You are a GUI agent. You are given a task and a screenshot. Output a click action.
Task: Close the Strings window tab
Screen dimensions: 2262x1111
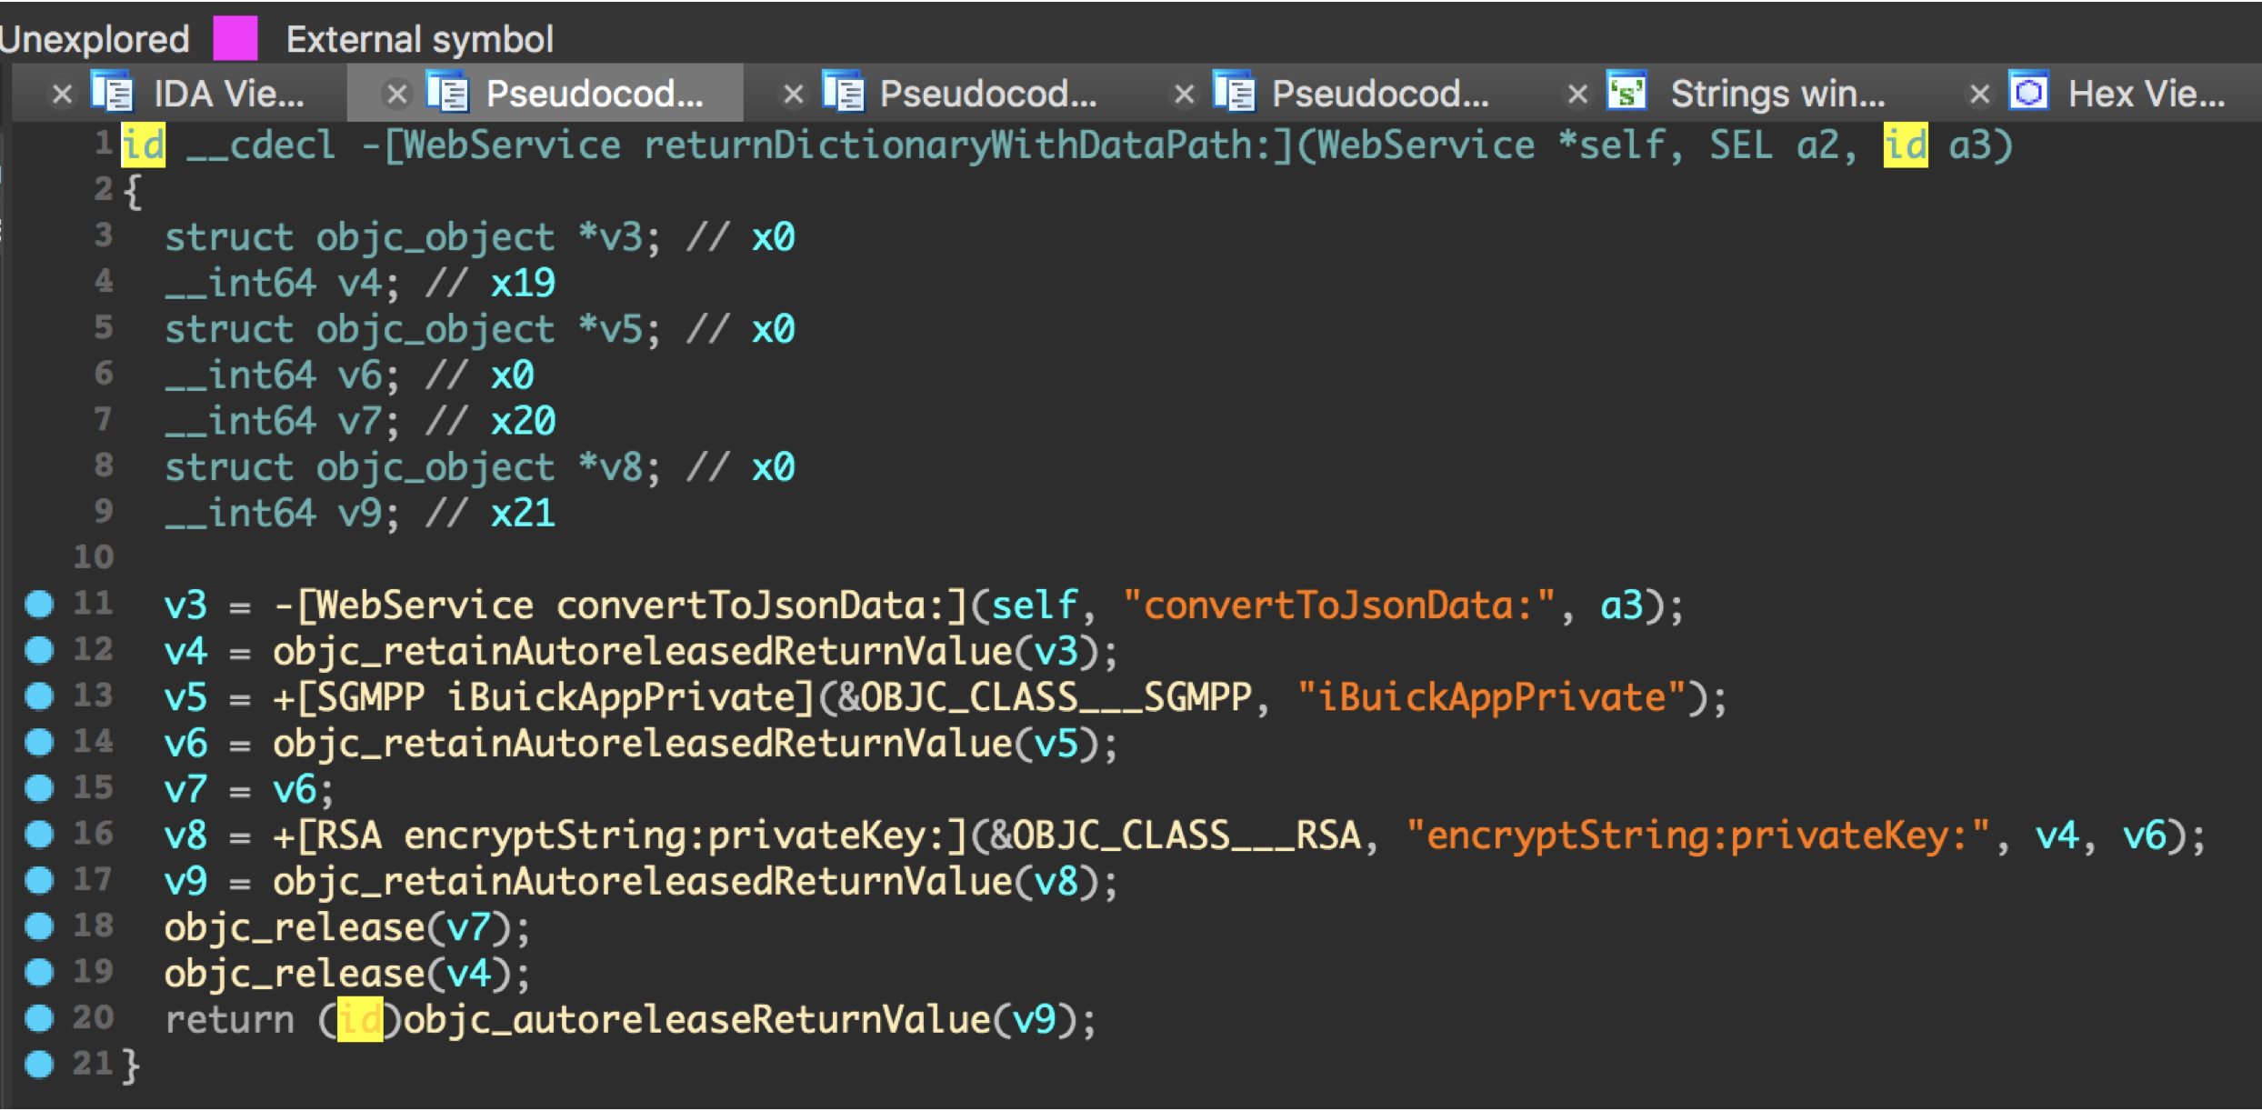[x=1578, y=94]
